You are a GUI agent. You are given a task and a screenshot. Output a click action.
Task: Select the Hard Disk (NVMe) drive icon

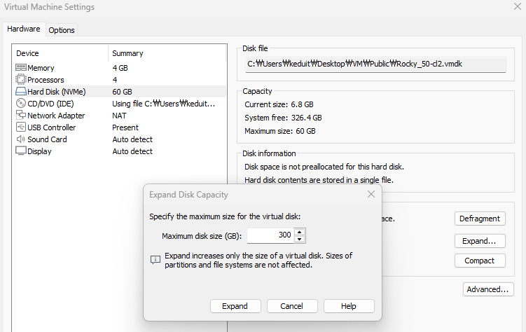point(21,91)
